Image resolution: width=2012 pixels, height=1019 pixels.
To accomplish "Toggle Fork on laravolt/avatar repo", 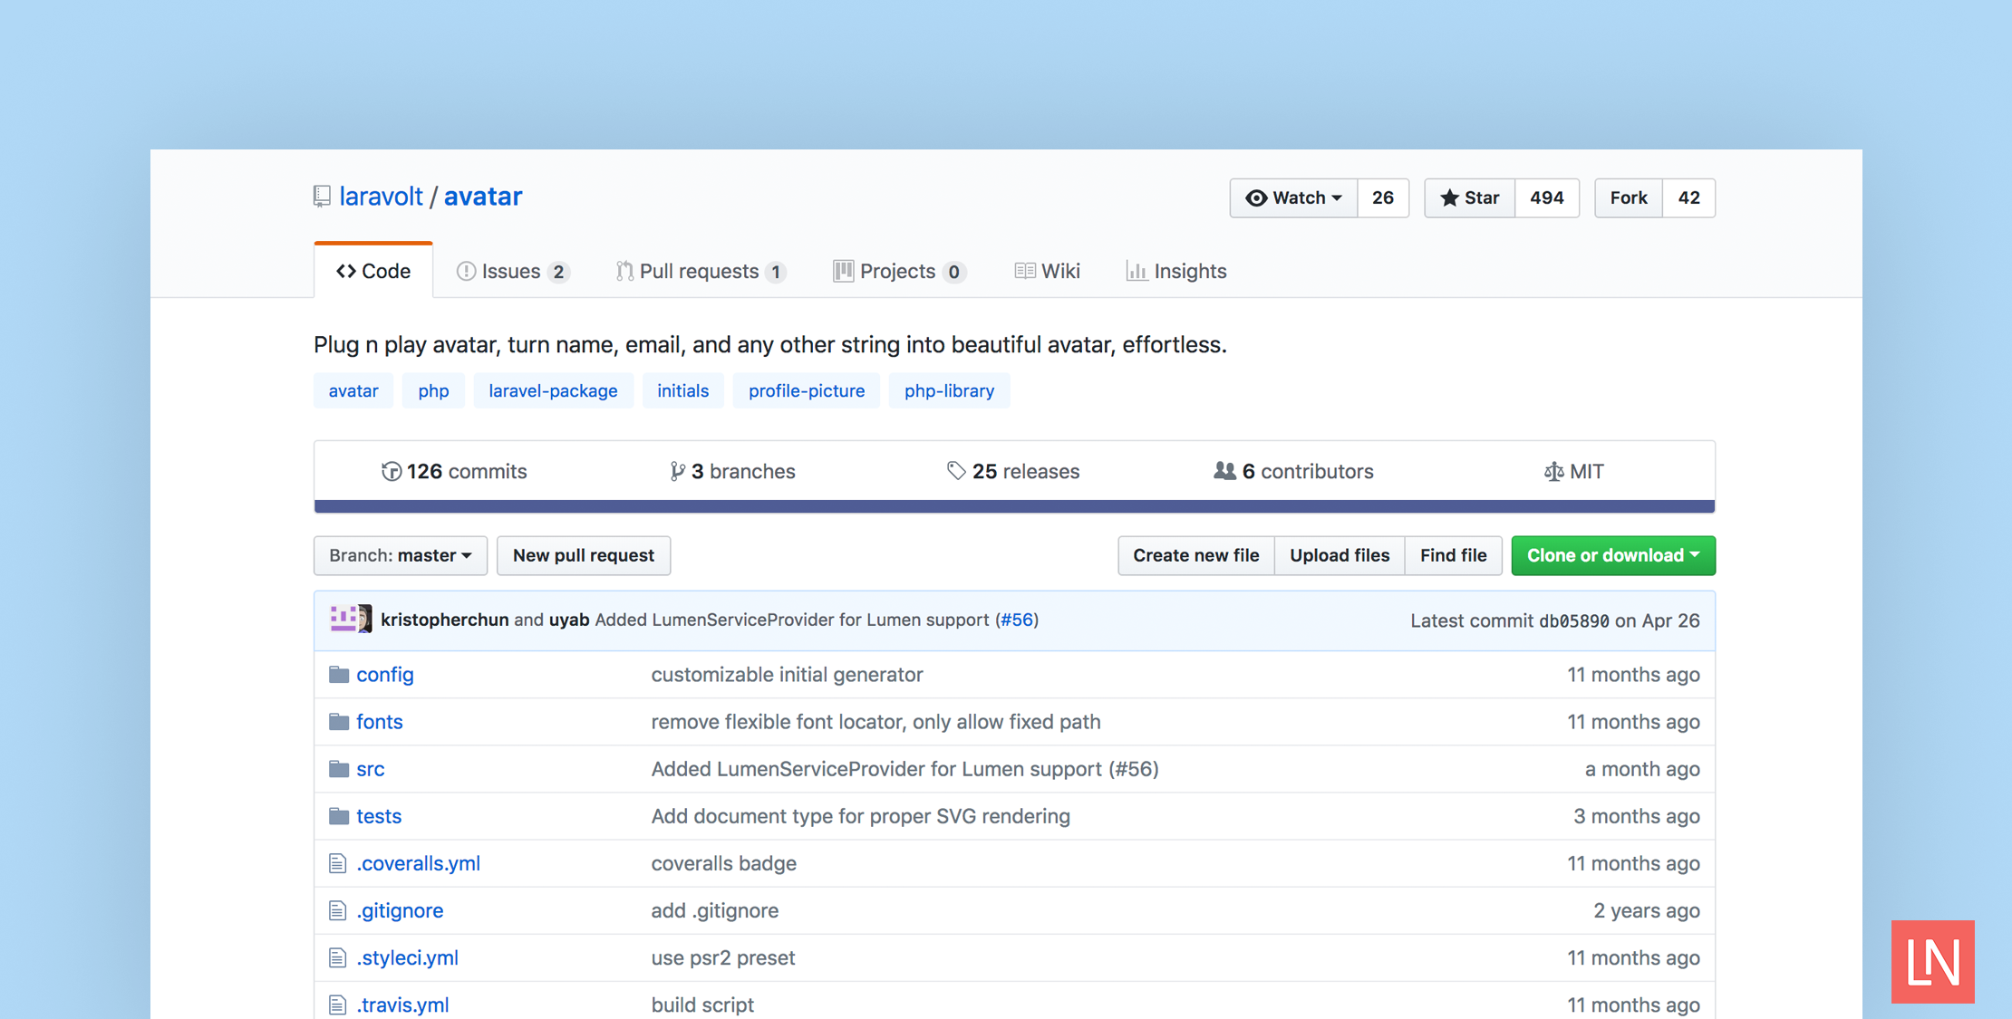I will 1628,197.
